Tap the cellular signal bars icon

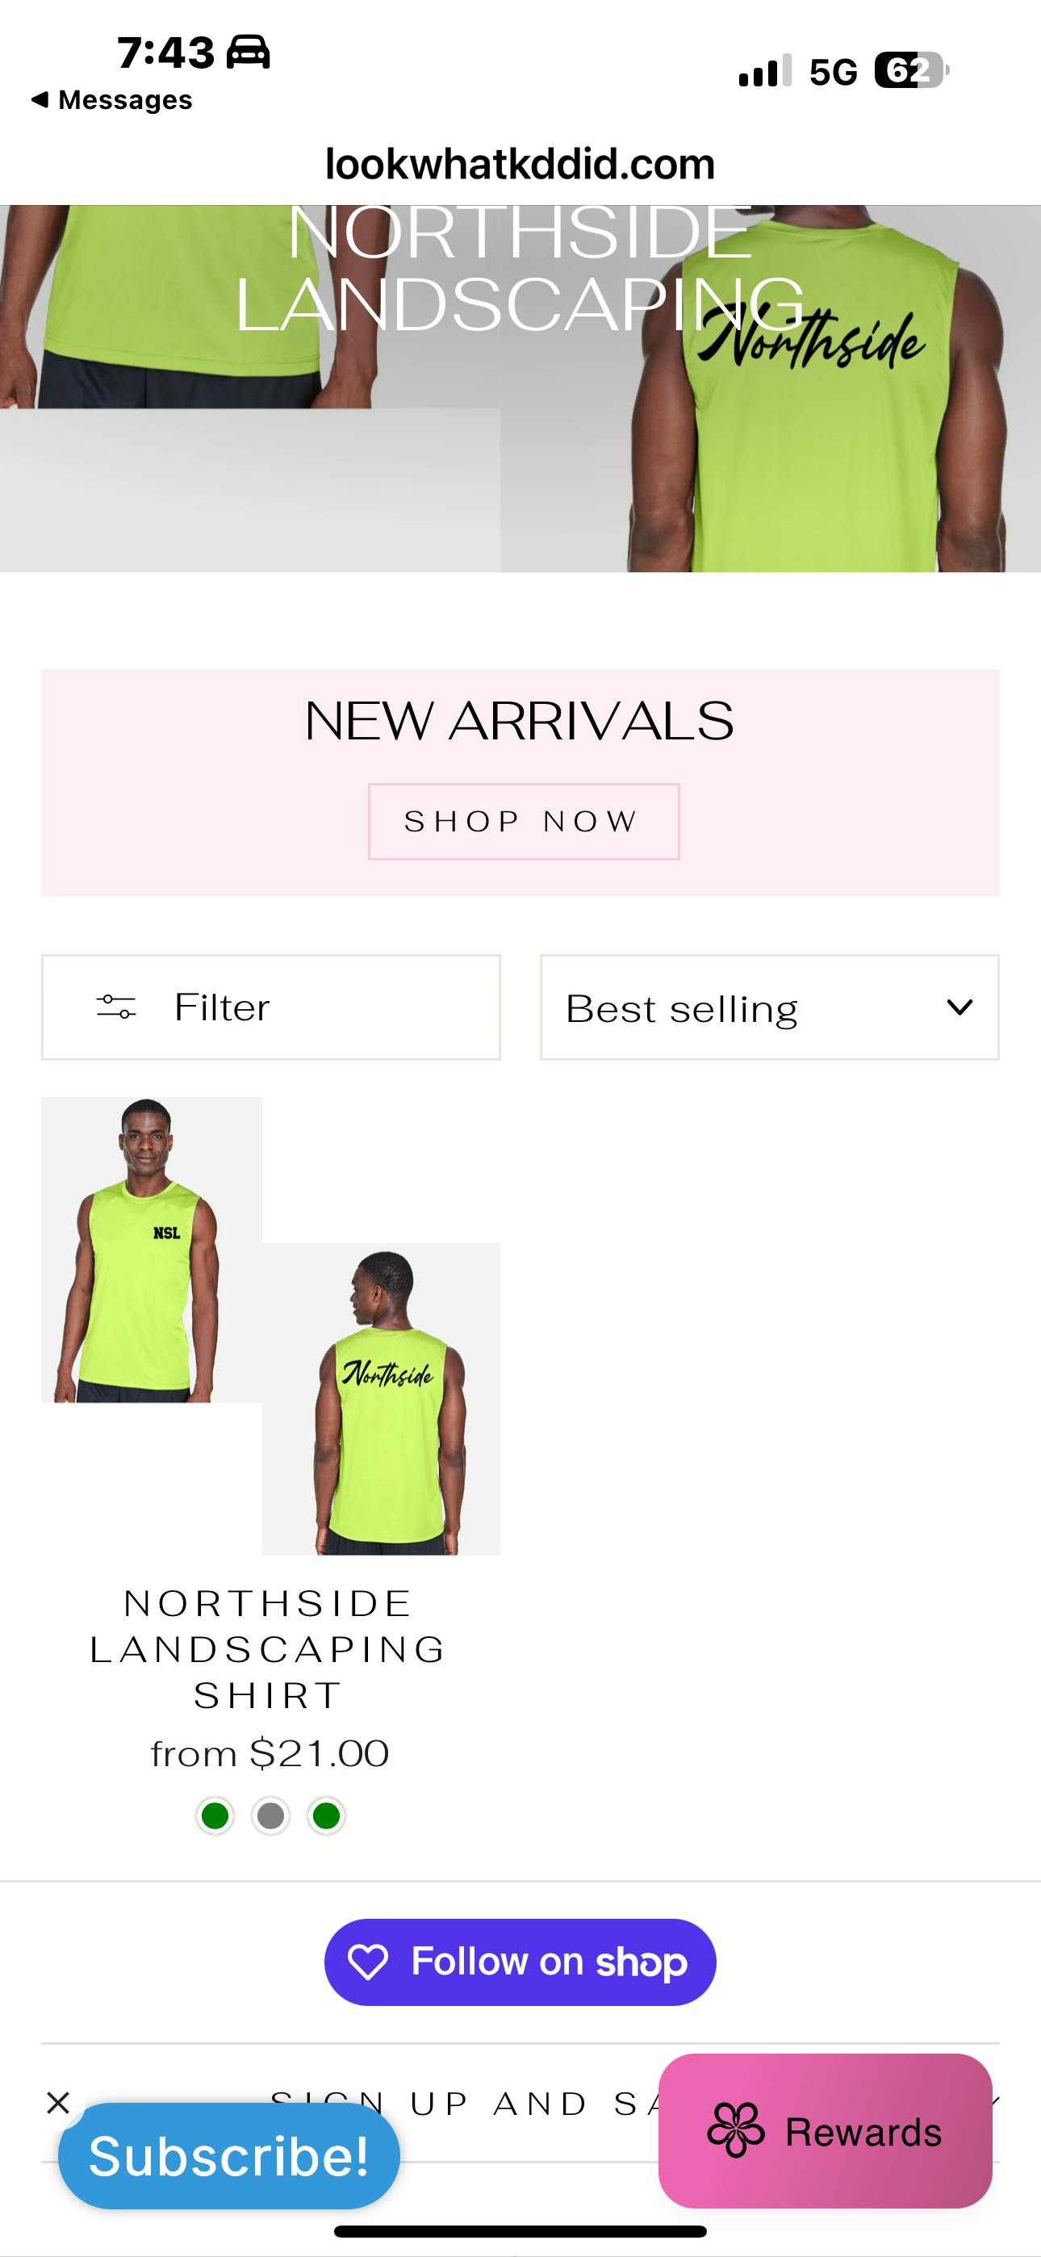pyautogui.click(x=765, y=70)
